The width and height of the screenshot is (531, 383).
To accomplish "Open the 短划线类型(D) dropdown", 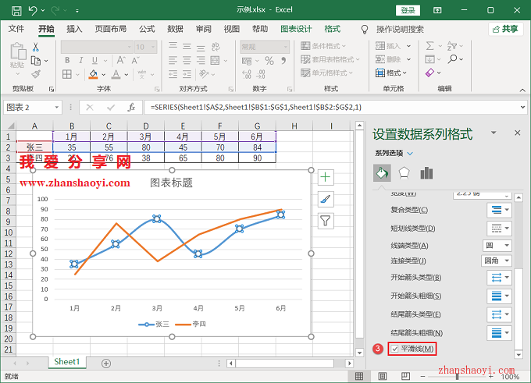I will tap(500, 229).
